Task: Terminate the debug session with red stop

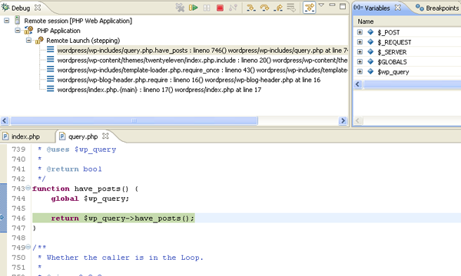Action: tap(220, 8)
